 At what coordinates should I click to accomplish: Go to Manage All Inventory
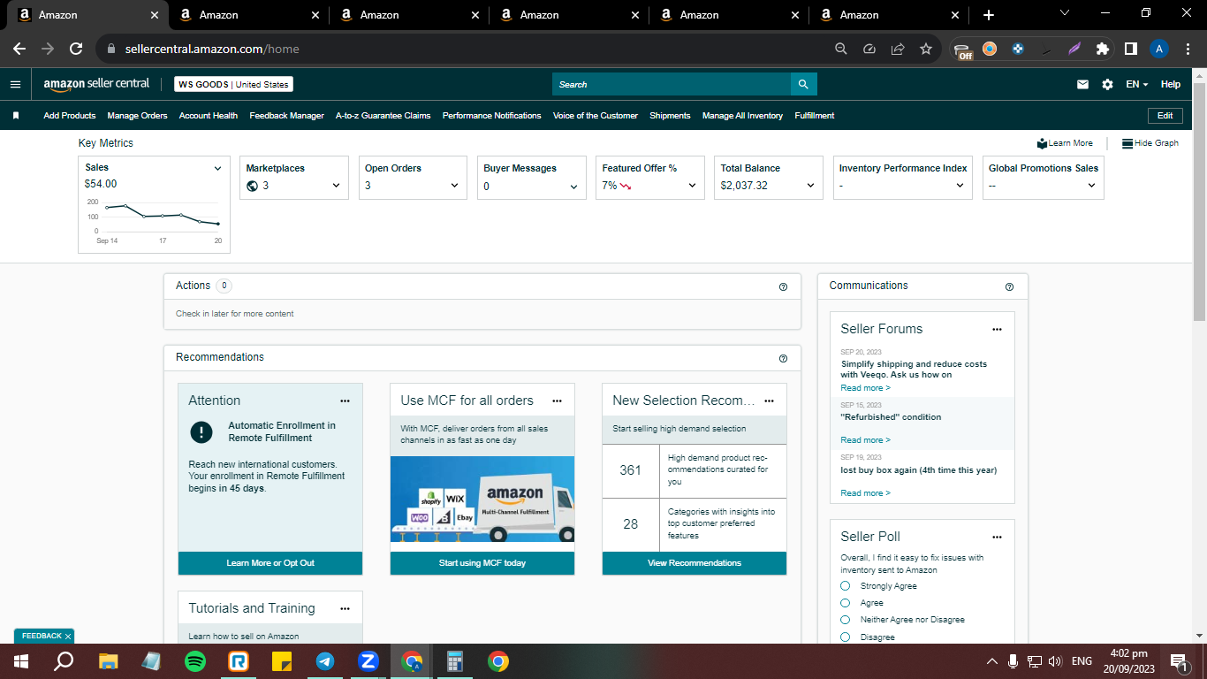(742, 116)
